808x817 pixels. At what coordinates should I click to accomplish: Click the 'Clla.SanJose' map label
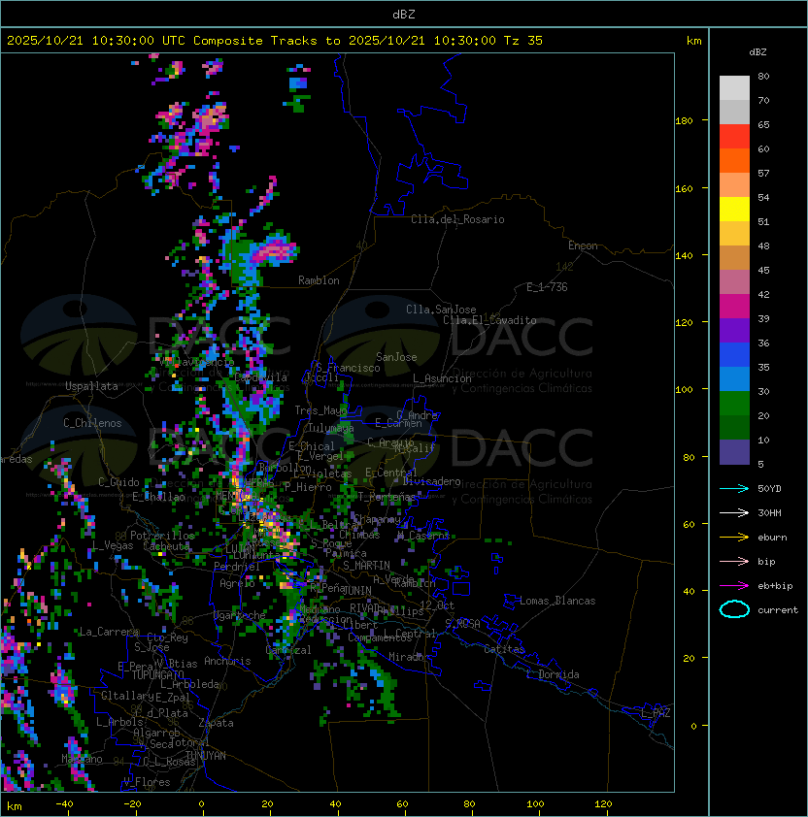pyautogui.click(x=441, y=310)
